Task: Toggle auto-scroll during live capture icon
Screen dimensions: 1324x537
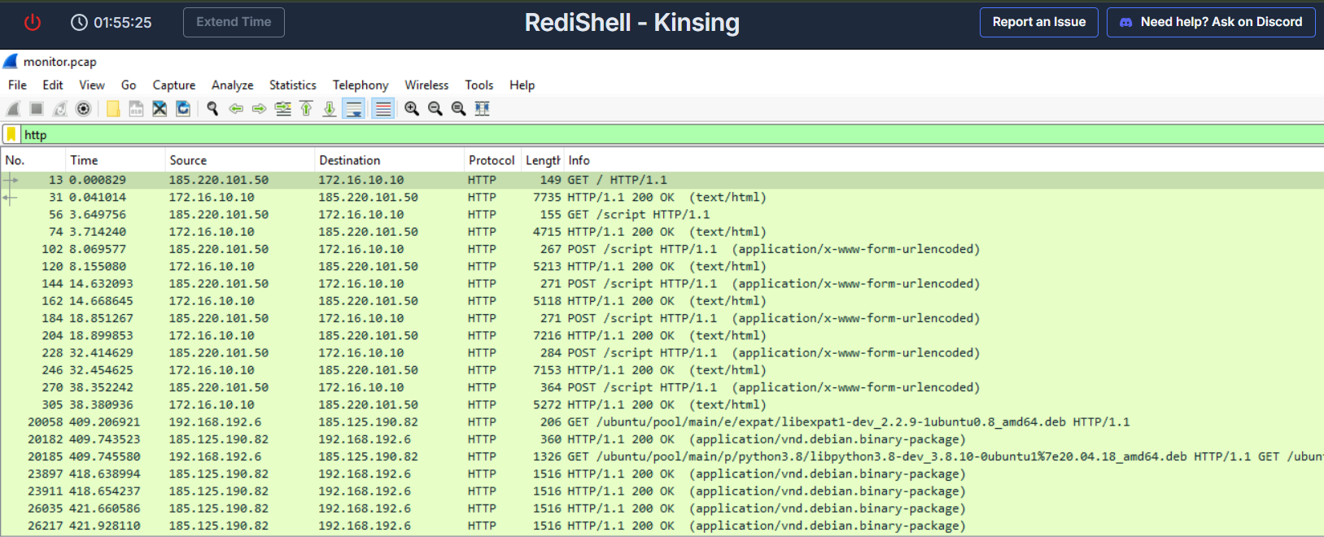Action: [353, 108]
